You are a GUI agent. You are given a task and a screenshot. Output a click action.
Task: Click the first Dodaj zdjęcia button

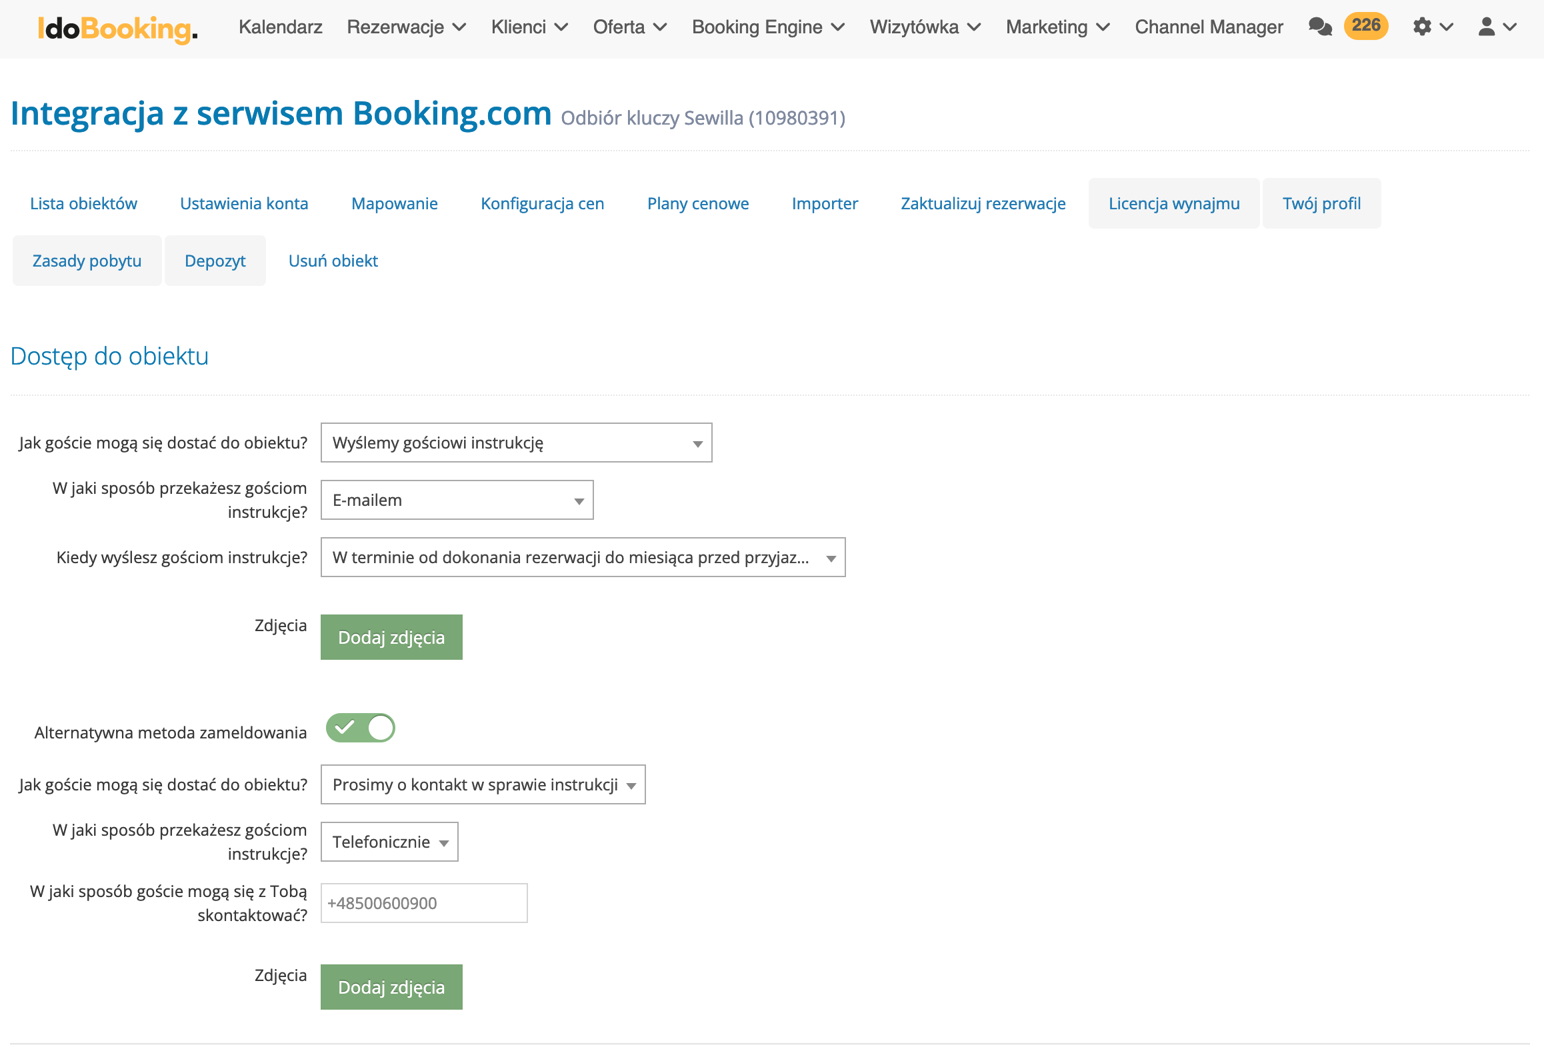pos(391,637)
